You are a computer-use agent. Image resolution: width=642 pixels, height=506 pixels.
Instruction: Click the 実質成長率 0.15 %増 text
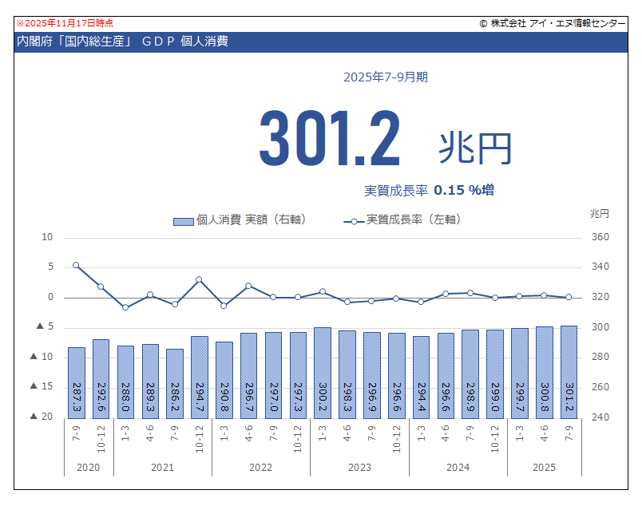pos(429,190)
